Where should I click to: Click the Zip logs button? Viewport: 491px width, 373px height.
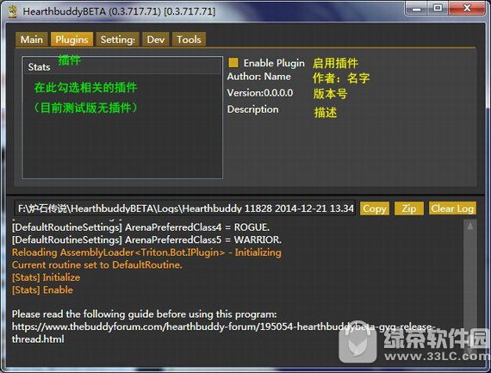pyautogui.click(x=409, y=208)
